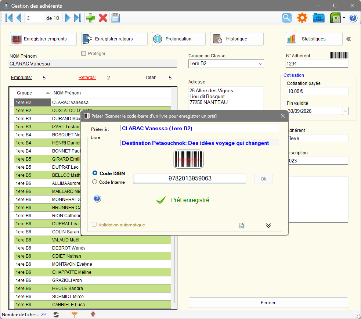361x319 pixels.
Task: Delete member with red cross icon
Action: 103,18
